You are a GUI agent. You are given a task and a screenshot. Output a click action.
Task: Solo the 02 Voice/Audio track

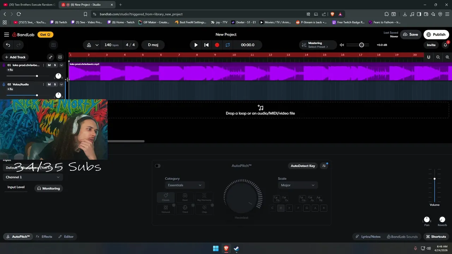55,84
